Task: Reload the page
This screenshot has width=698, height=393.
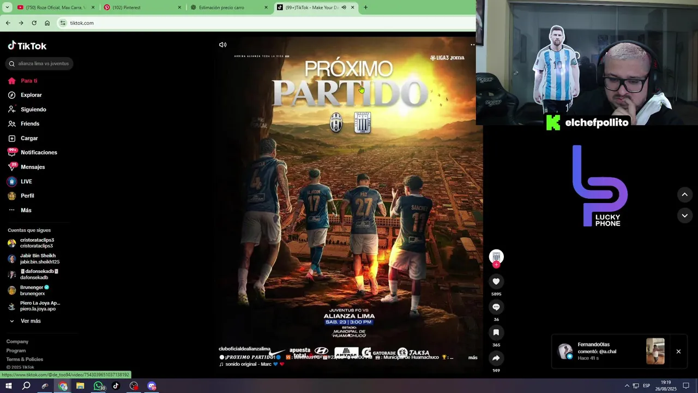Action: pyautogui.click(x=34, y=23)
